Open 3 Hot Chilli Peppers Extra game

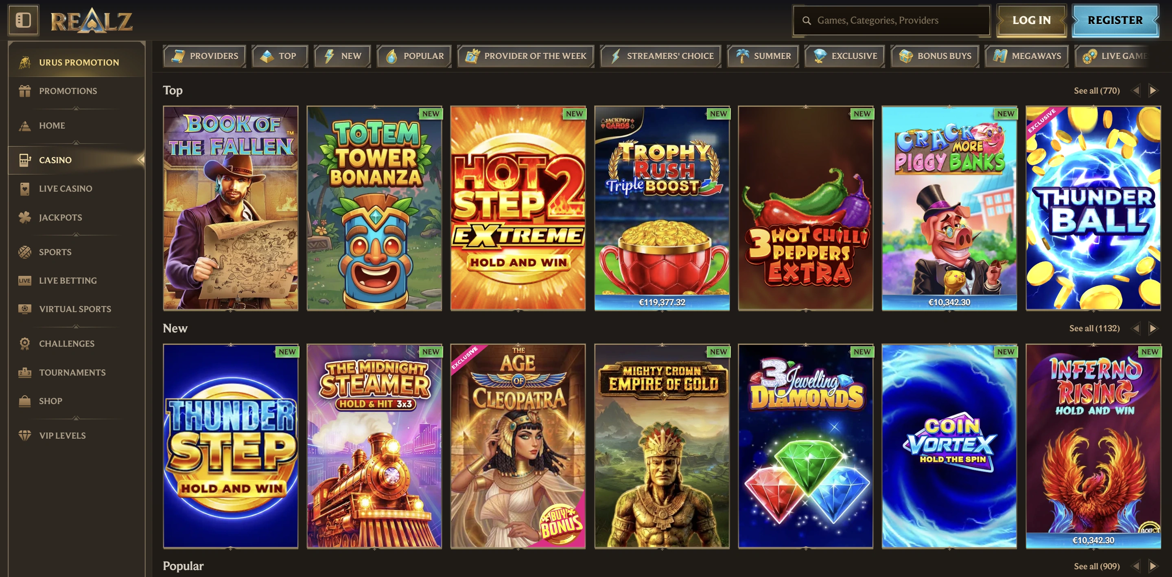point(806,208)
